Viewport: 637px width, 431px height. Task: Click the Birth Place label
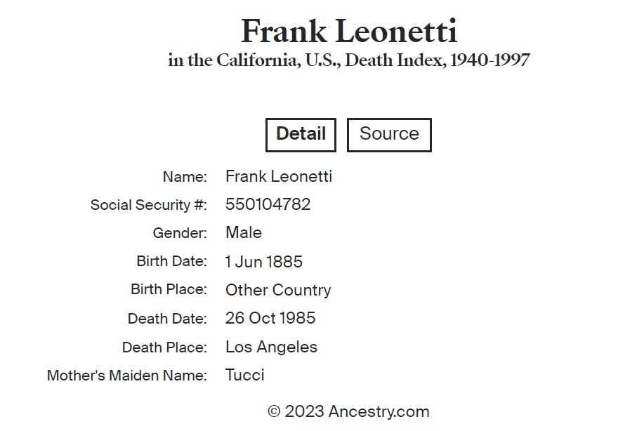tap(169, 289)
